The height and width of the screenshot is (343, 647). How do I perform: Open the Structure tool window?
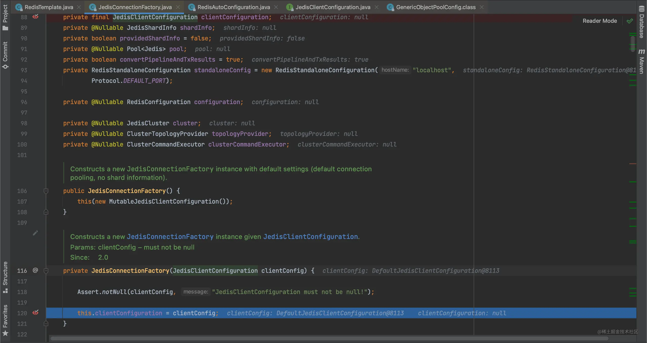(x=5, y=277)
